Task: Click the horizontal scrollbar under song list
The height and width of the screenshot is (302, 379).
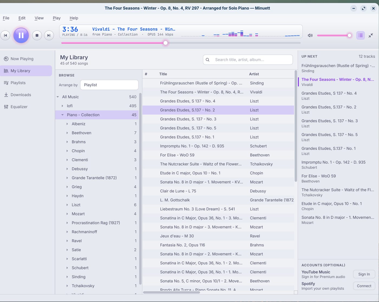Action: pyautogui.click(x=171, y=292)
